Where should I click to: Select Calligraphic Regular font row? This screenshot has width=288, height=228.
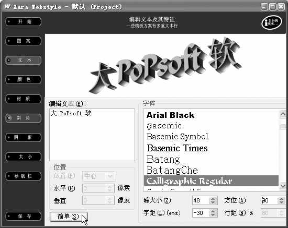click(x=211, y=181)
